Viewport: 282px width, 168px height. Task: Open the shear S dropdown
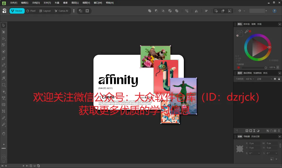pyautogui.click(x=276, y=153)
